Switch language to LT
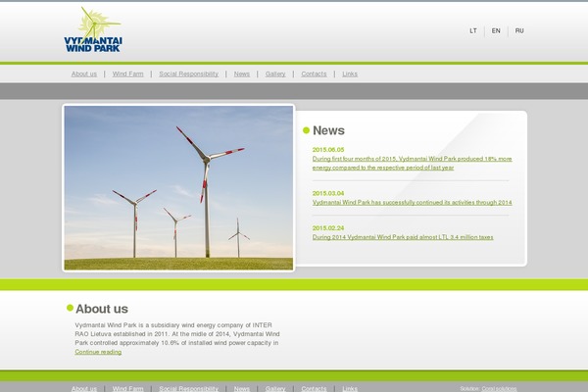 click(x=473, y=30)
